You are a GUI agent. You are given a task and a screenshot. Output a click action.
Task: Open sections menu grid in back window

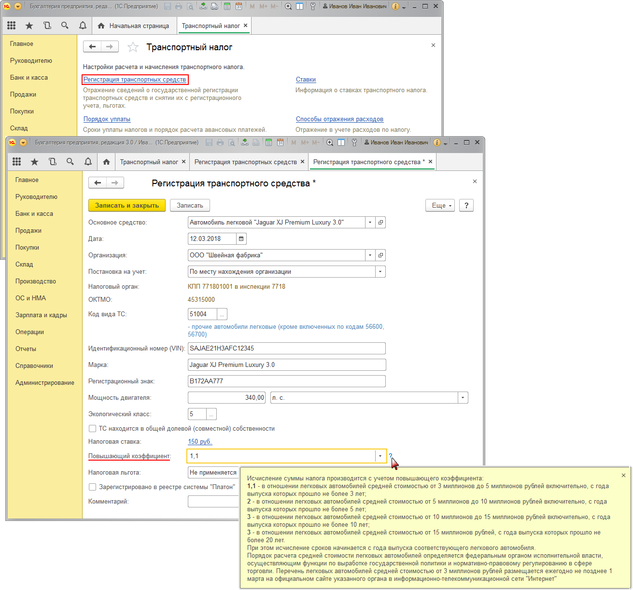pyautogui.click(x=12, y=26)
